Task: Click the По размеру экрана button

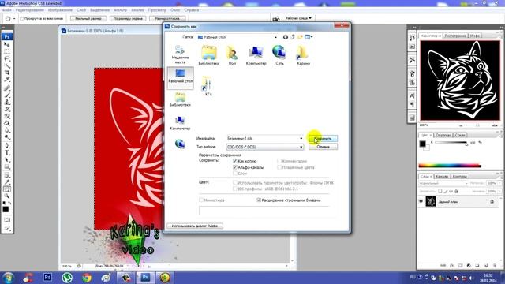Action: pos(128,19)
